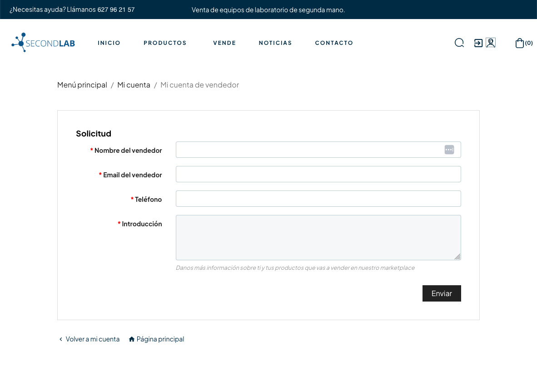Follow the Mi cuenta breadcrumb link
This screenshot has height=380, width=537.
click(x=134, y=85)
